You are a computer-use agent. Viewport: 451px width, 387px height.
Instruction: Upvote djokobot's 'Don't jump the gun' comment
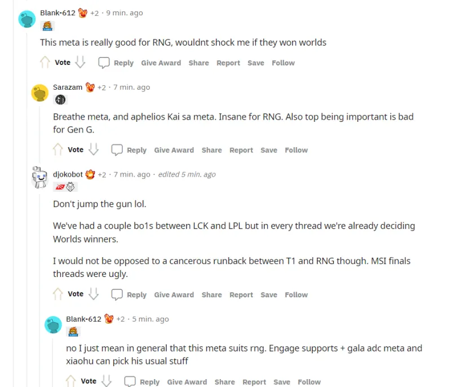tap(58, 294)
